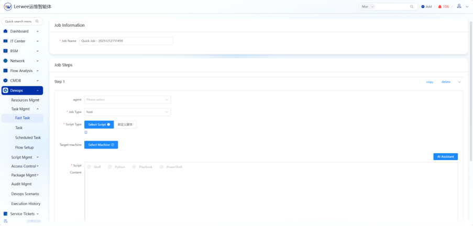
Task: Open the agent dropdown
Action: click(127, 99)
